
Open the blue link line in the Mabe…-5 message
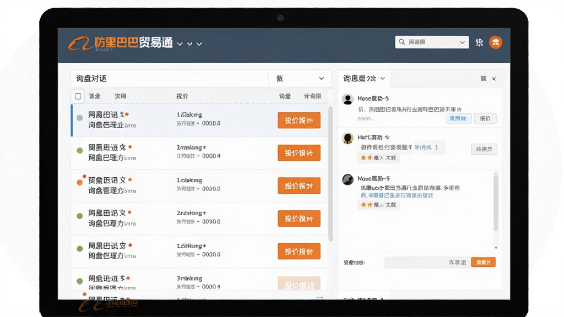397,195
